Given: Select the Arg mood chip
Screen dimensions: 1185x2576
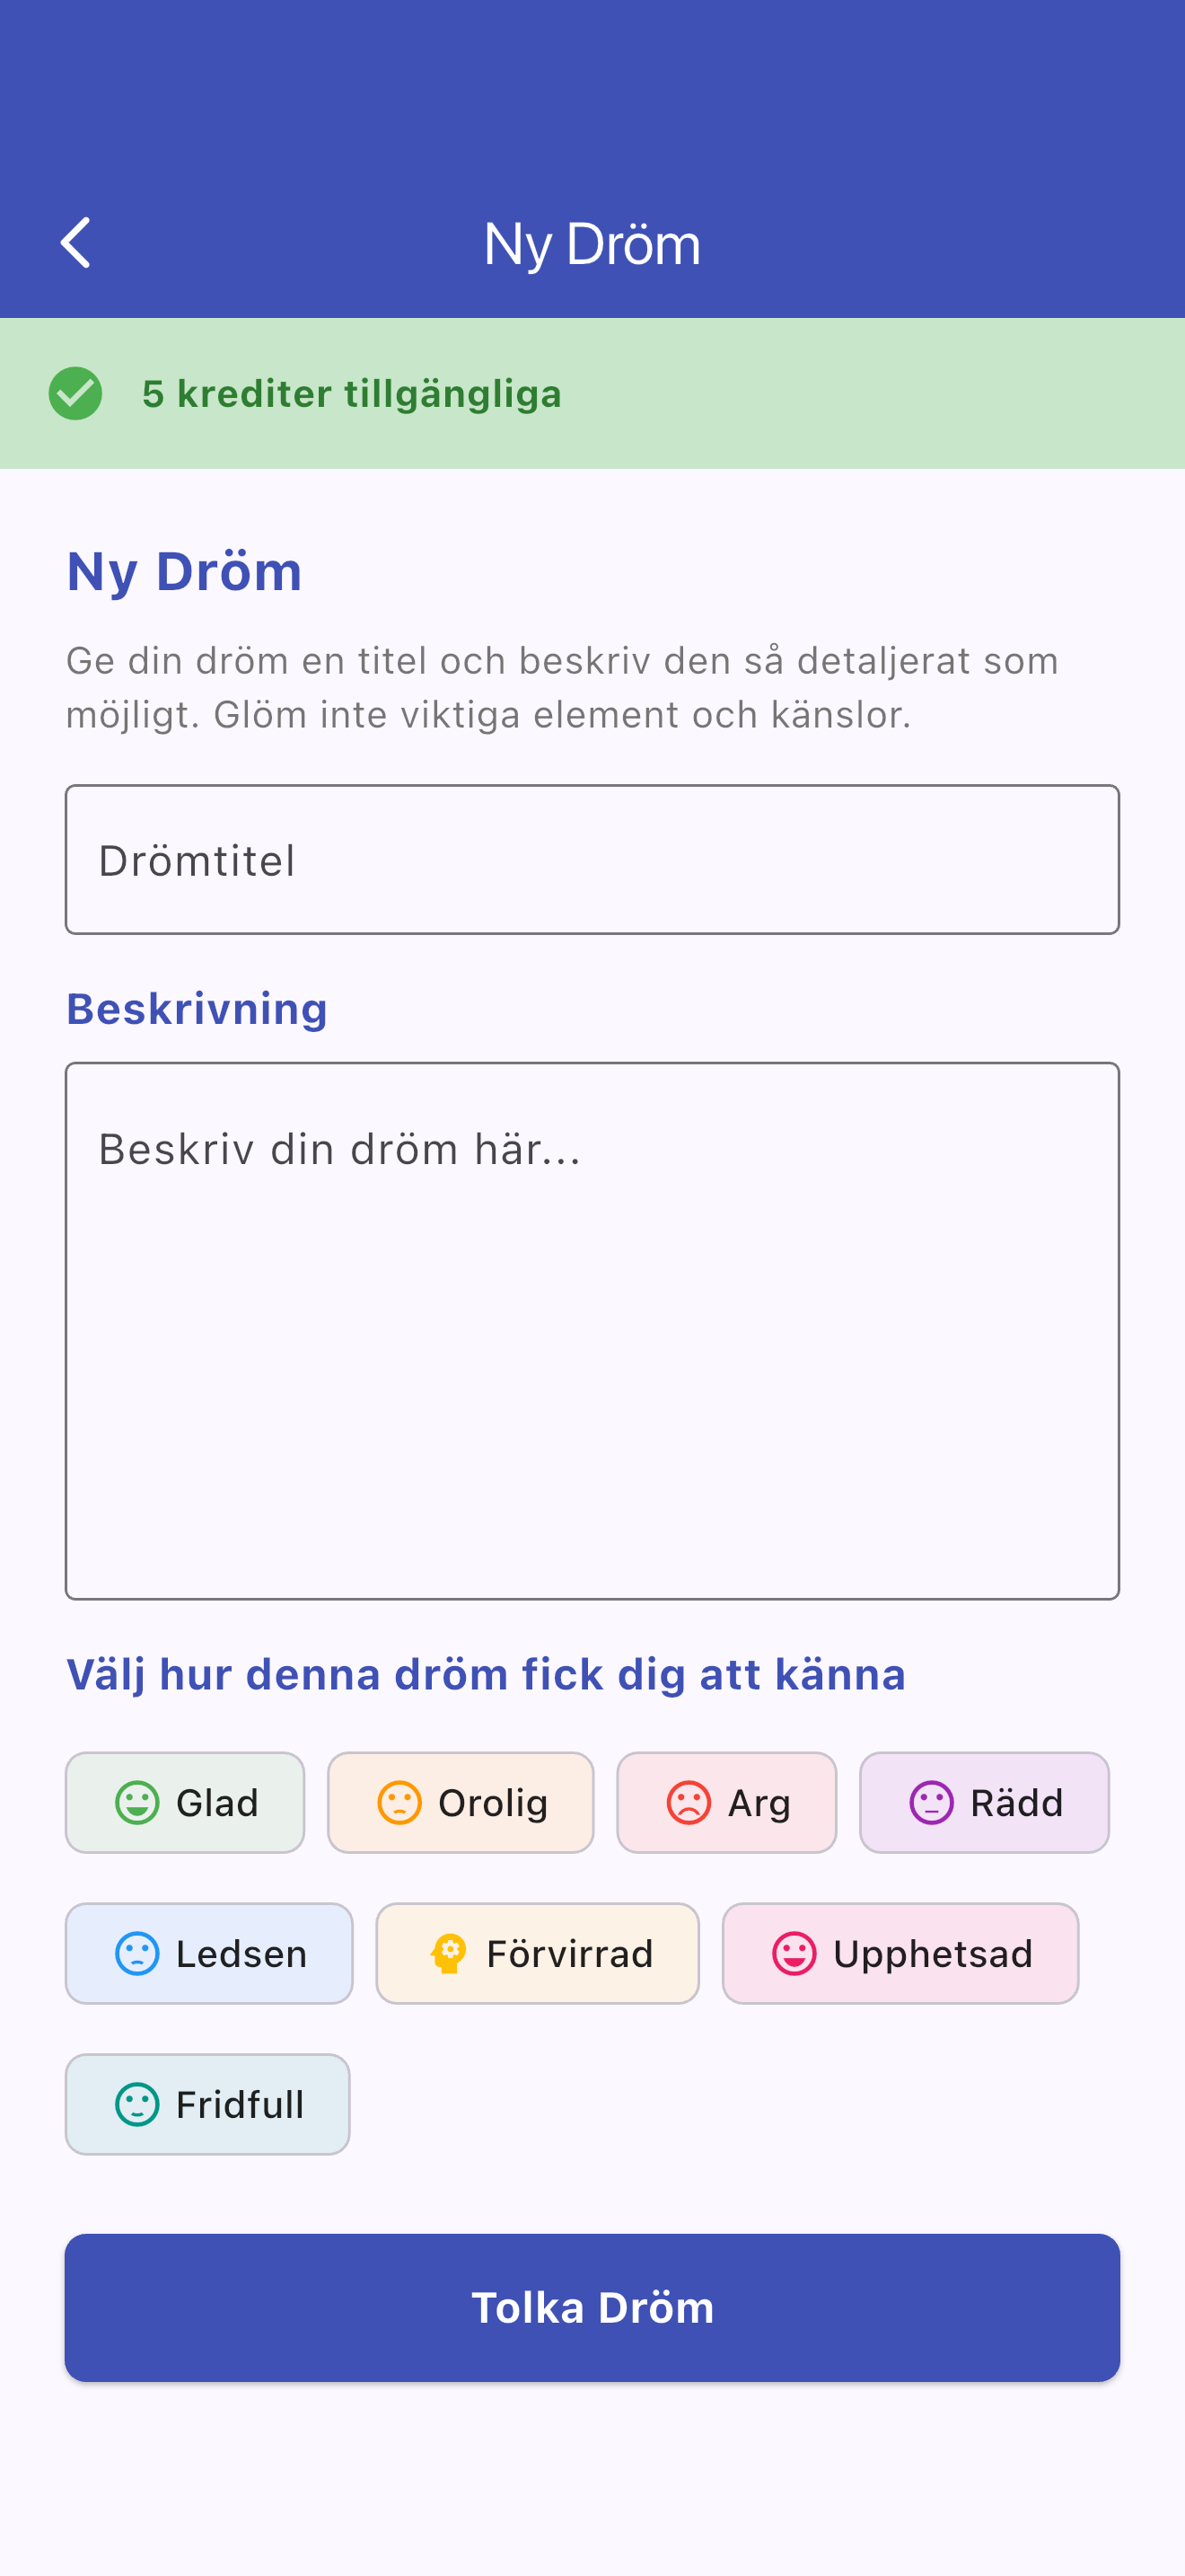Looking at the screenshot, I should pos(726,1802).
